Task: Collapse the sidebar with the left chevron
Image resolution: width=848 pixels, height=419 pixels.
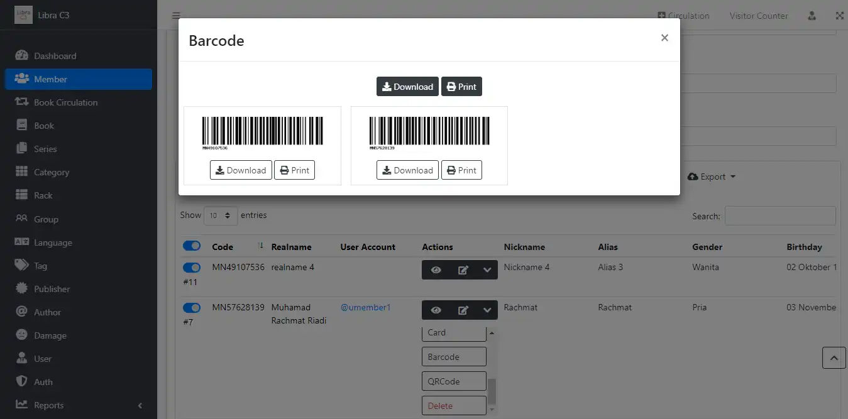Action: click(140, 406)
